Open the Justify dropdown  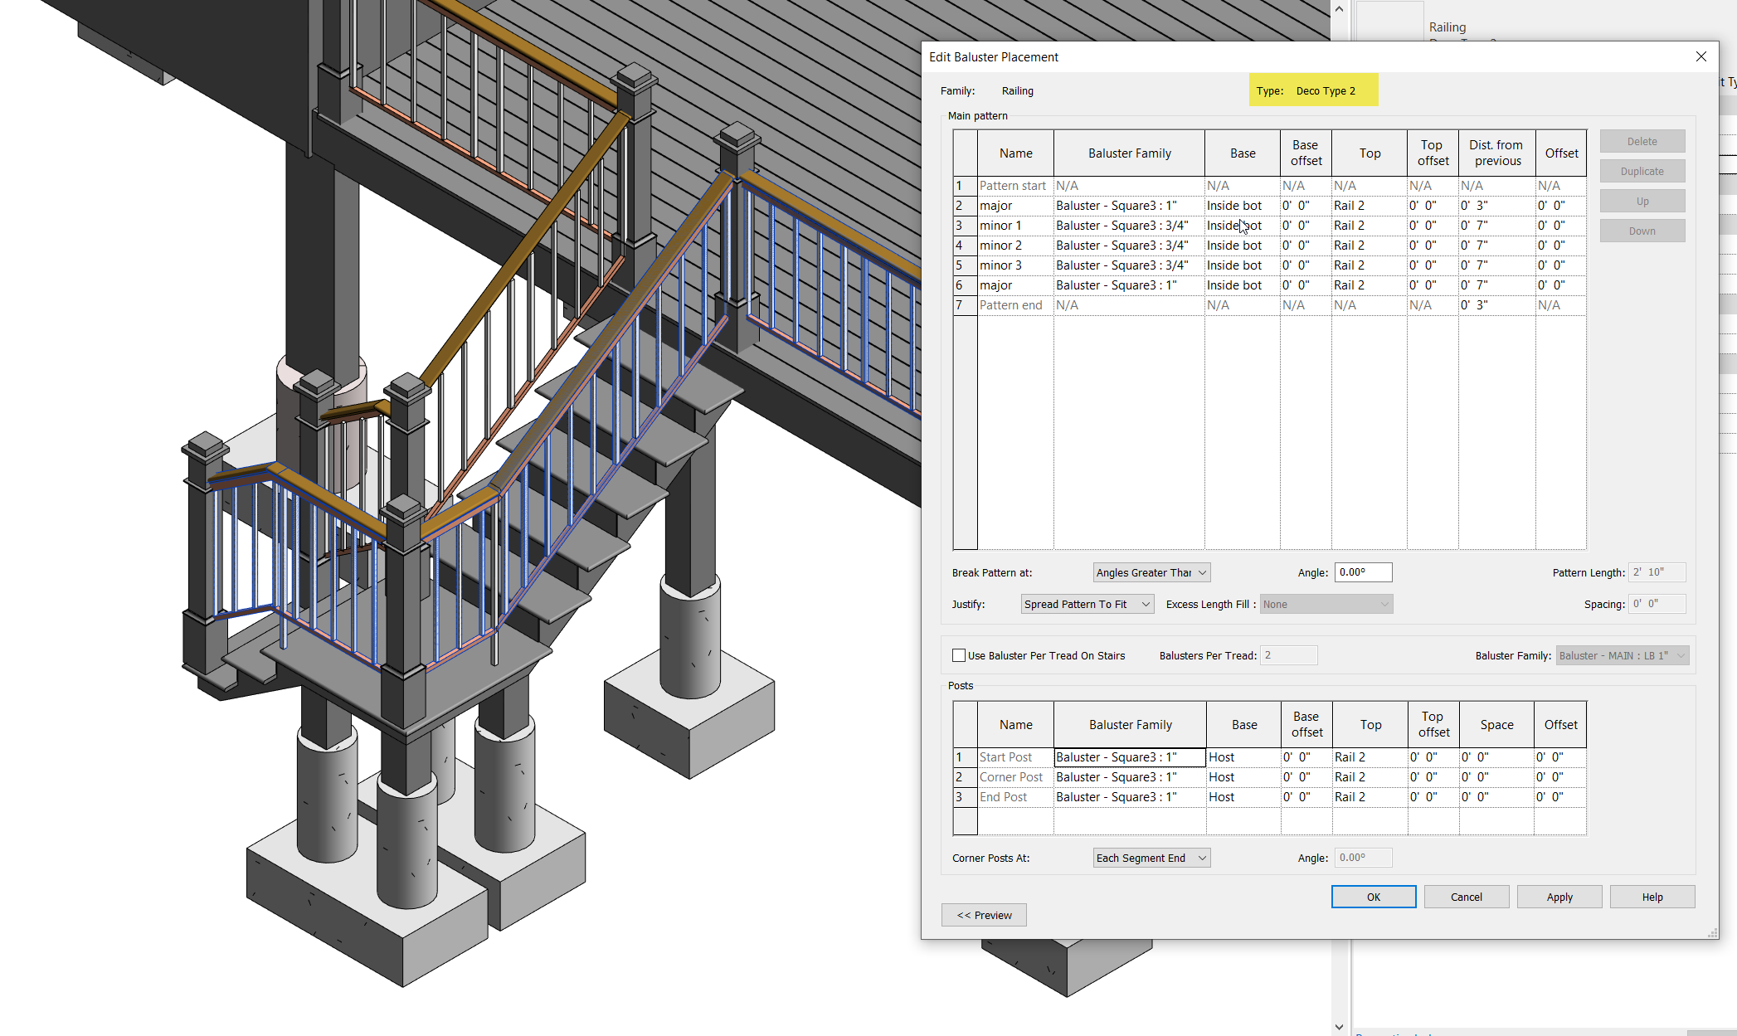coord(1087,604)
